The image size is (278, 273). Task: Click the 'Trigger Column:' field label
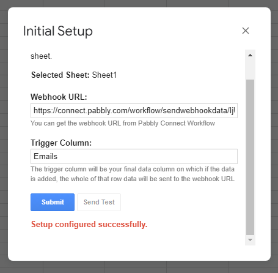pyautogui.click(x=61, y=143)
